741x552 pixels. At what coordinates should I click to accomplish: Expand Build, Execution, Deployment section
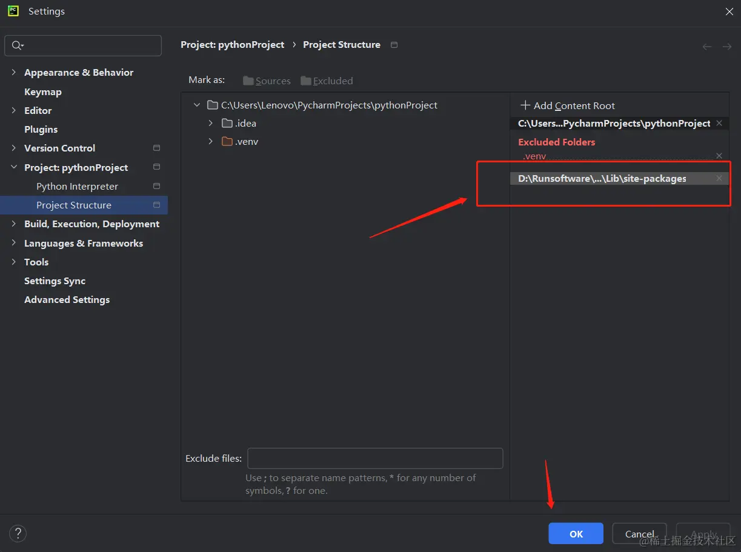click(13, 224)
